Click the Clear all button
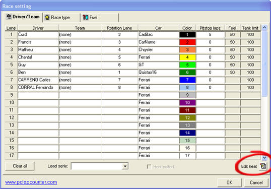Viewport: 271px width, 189px height. [20, 166]
